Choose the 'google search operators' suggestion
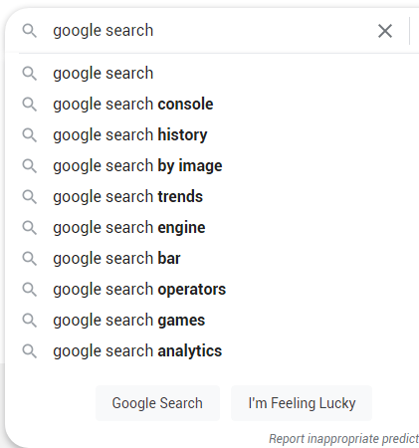The image size is (419, 448). [212, 290]
